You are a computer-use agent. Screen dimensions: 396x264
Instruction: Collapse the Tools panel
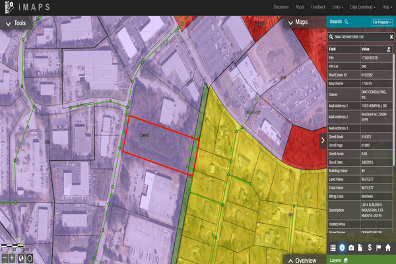[7, 23]
